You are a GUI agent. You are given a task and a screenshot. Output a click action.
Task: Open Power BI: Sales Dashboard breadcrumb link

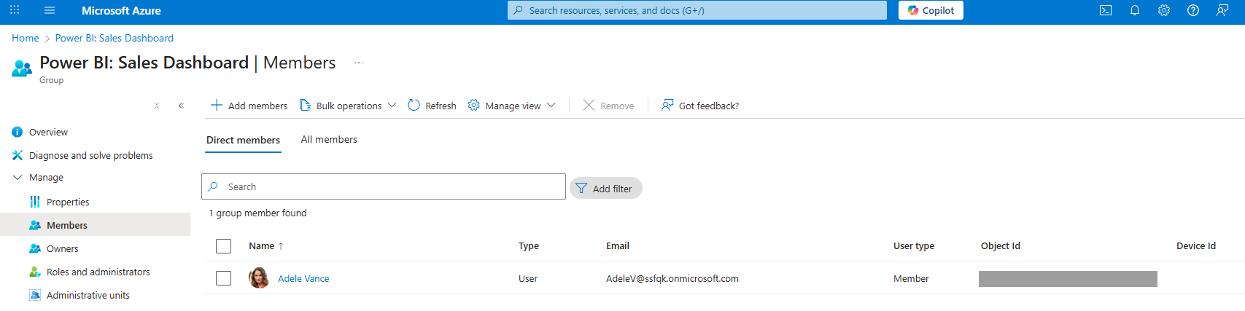coord(115,38)
